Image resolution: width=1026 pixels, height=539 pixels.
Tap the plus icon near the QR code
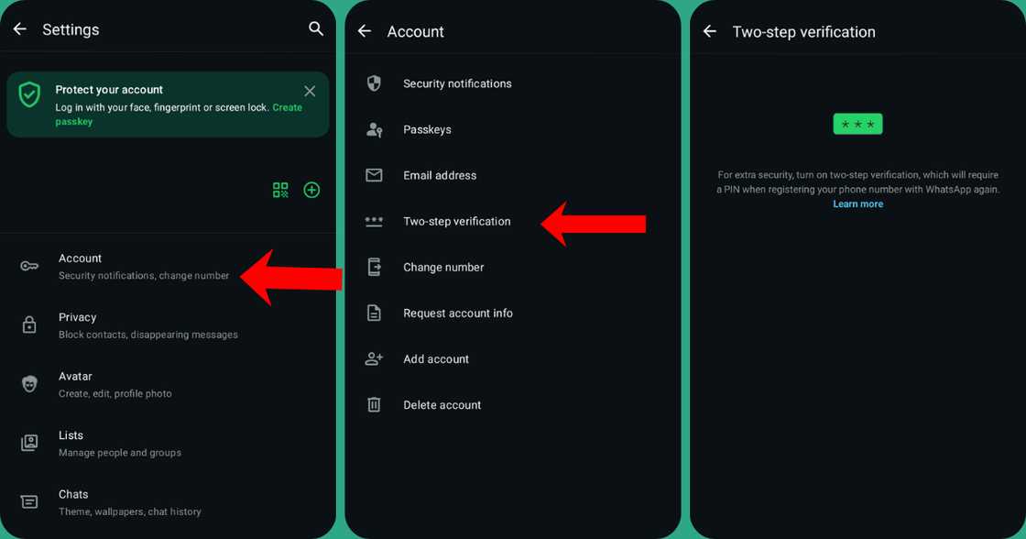311,190
